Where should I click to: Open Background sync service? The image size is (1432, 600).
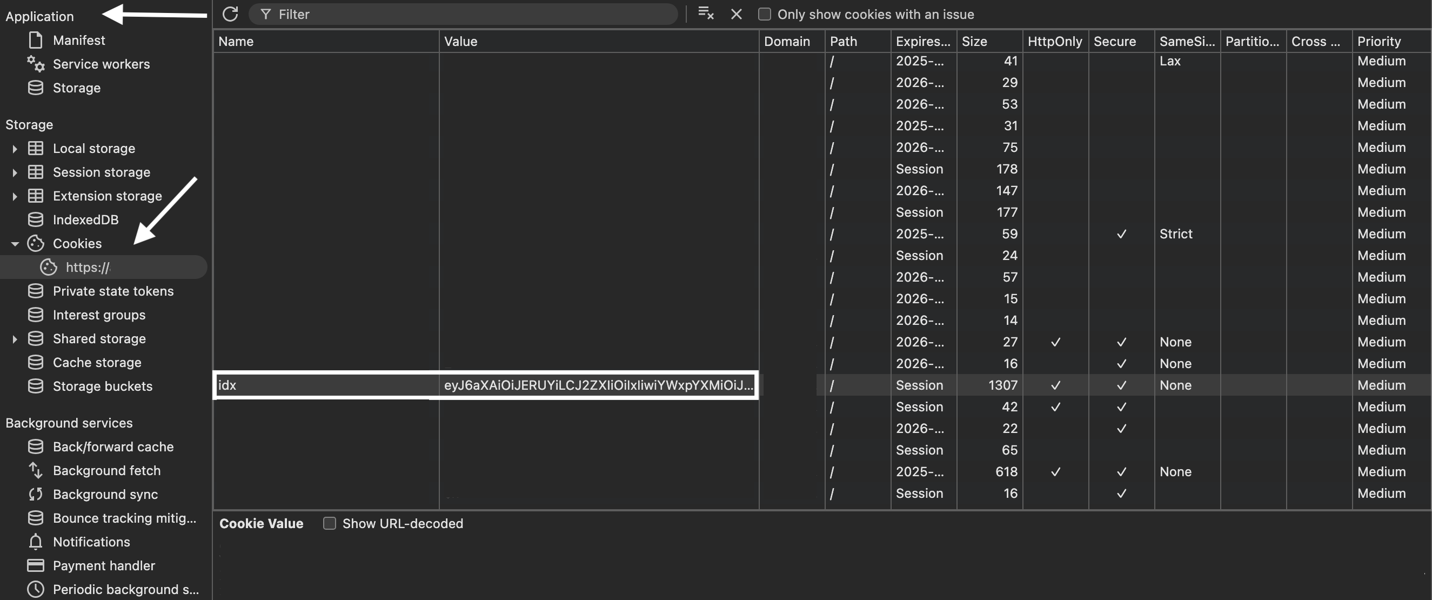click(x=105, y=495)
